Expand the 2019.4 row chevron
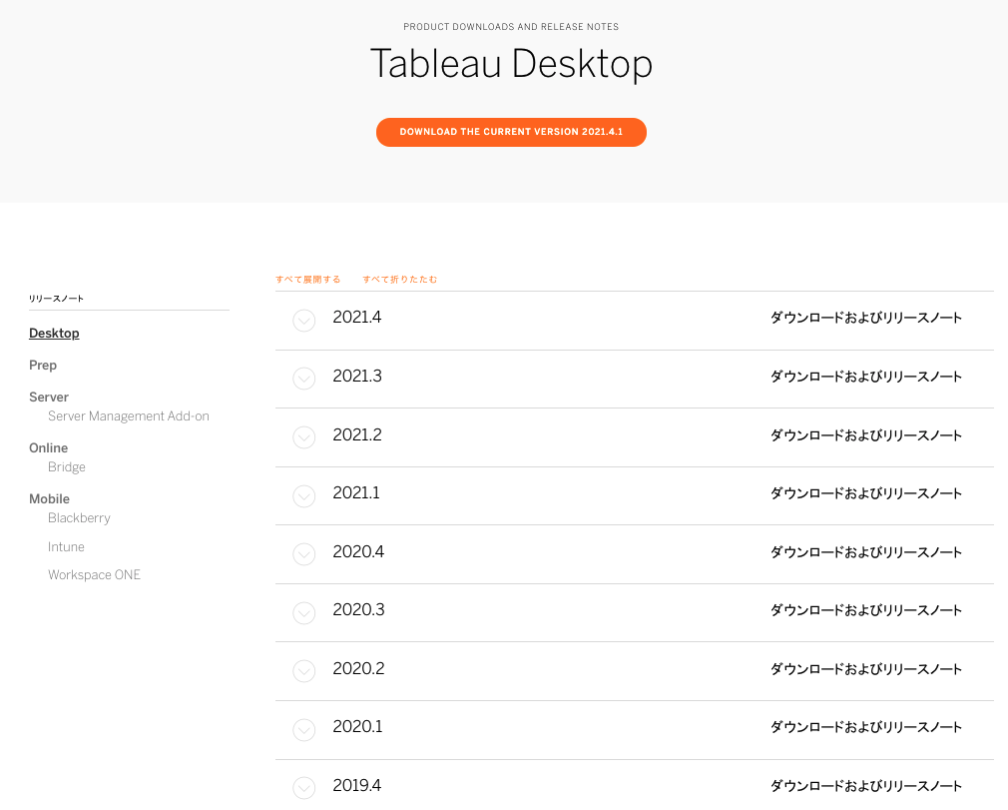The width and height of the screenshot is (1008, 810). tap(304, 787)
